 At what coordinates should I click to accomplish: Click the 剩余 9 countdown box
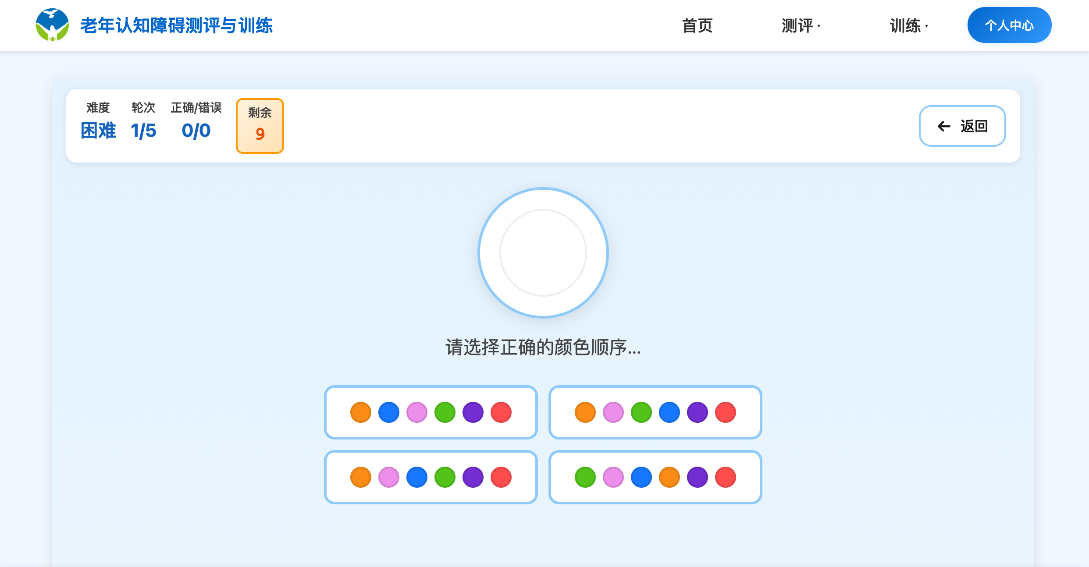[x=260, y=126]
